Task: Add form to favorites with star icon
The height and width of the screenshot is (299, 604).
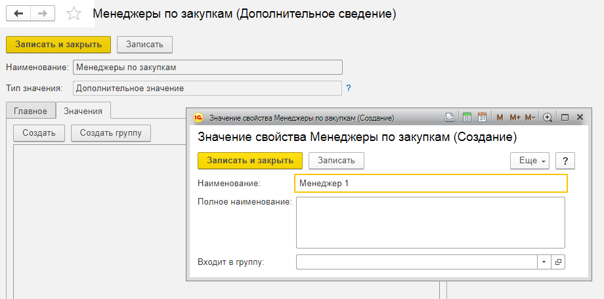Action: pyautogui.click(x=75, y=14)
